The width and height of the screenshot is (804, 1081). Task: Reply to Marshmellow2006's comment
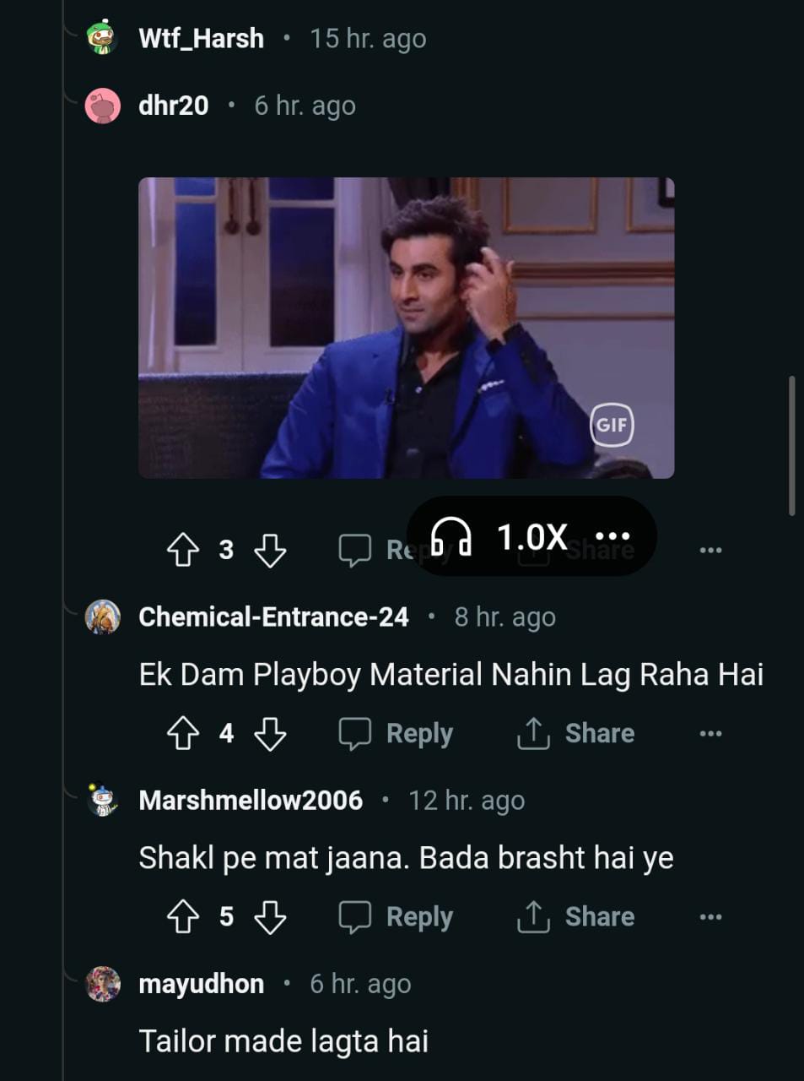(397, 916)
